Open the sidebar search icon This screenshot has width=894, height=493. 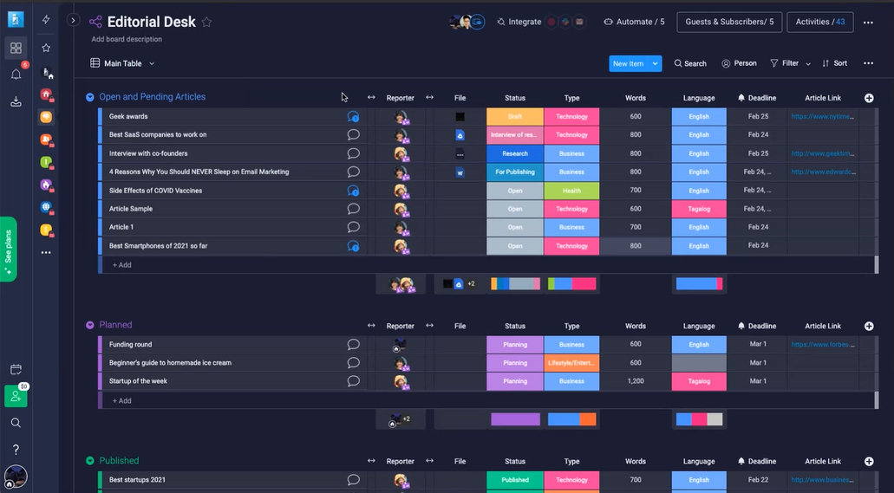pos(16,423)
